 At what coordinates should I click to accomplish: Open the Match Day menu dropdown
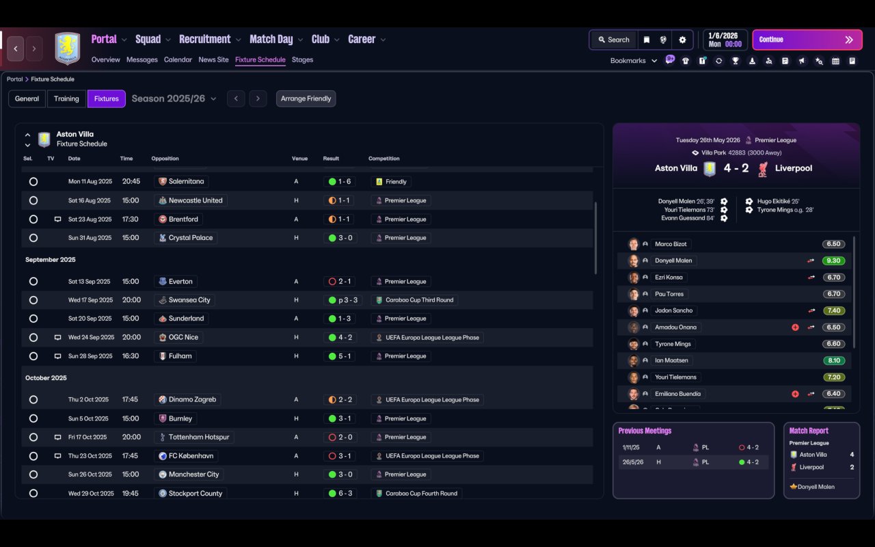point(277,40)
